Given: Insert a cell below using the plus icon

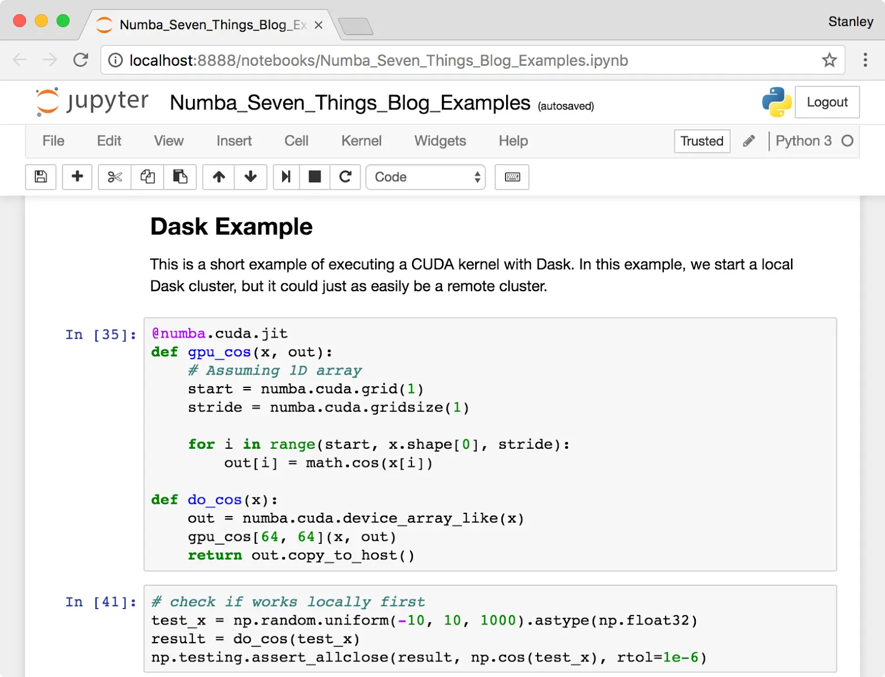Looking at the screenshot, I should click(x=77, y=177).
